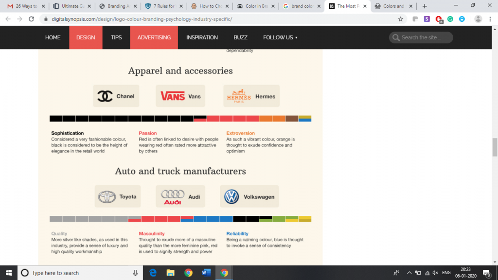Open the People icon in the taskbar
Screen dimensions: 498x280
(396, 273)
